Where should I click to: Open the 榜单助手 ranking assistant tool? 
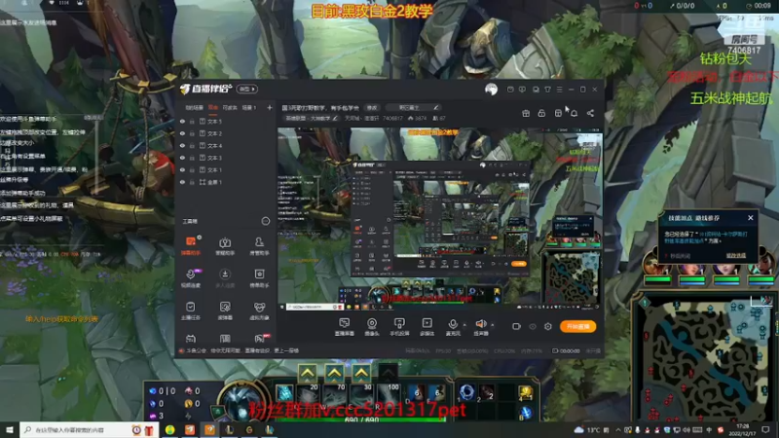(259, 277)
